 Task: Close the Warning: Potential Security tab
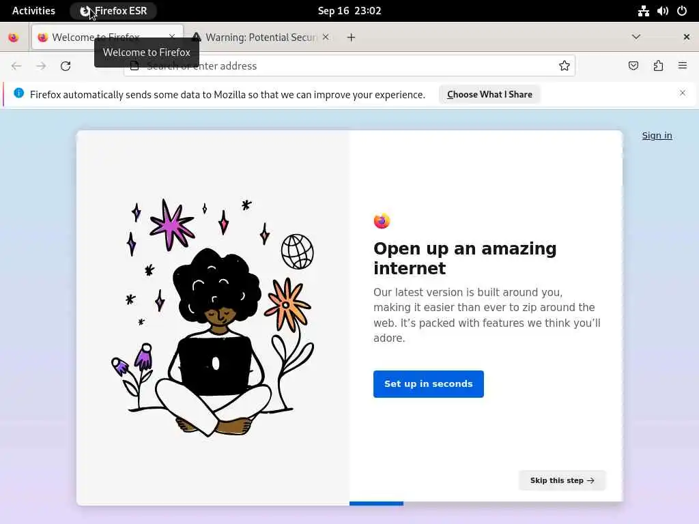326,37
